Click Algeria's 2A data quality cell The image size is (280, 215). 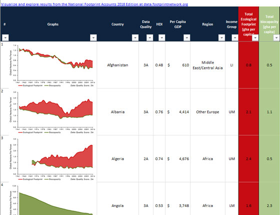(x=146, y=159)
